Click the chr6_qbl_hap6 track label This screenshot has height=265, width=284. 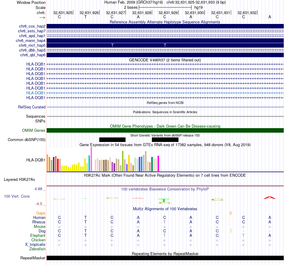click(33, 55)
